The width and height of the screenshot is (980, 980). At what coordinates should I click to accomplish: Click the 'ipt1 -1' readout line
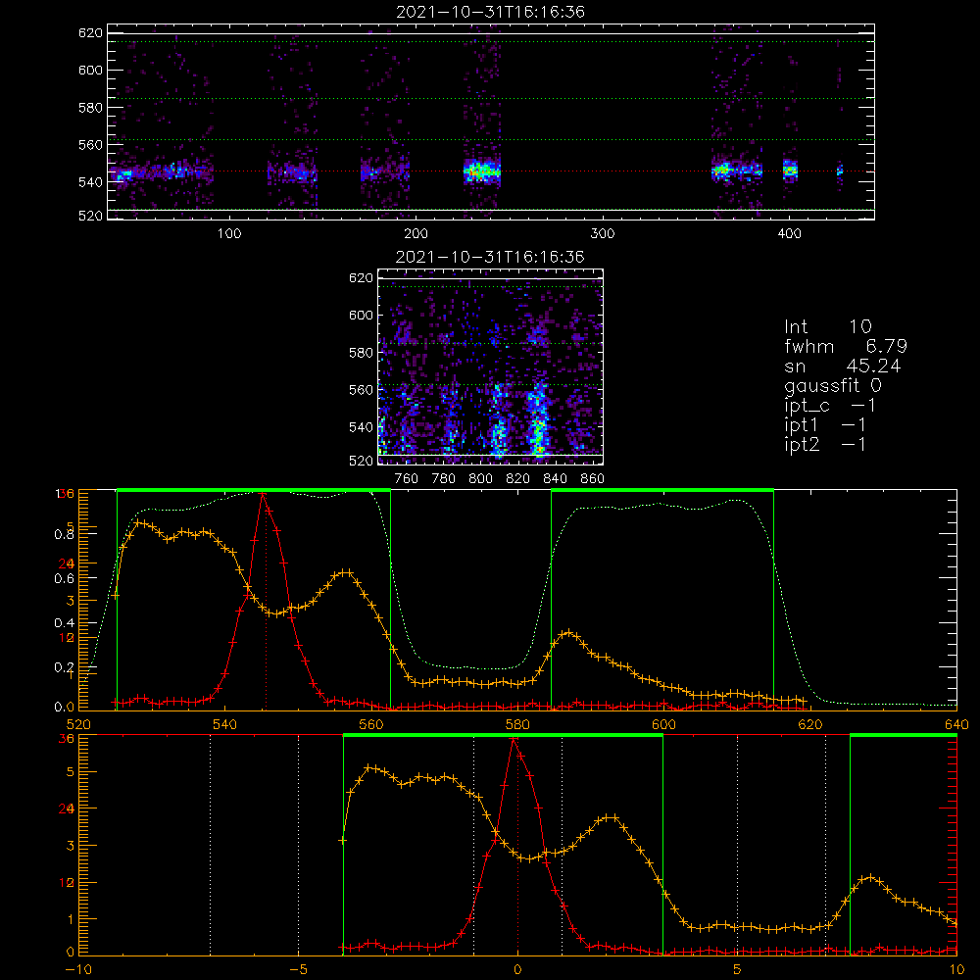tap(824, 425)
